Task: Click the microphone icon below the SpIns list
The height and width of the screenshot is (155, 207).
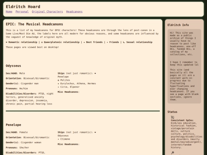Action: [x=172, y=153]
